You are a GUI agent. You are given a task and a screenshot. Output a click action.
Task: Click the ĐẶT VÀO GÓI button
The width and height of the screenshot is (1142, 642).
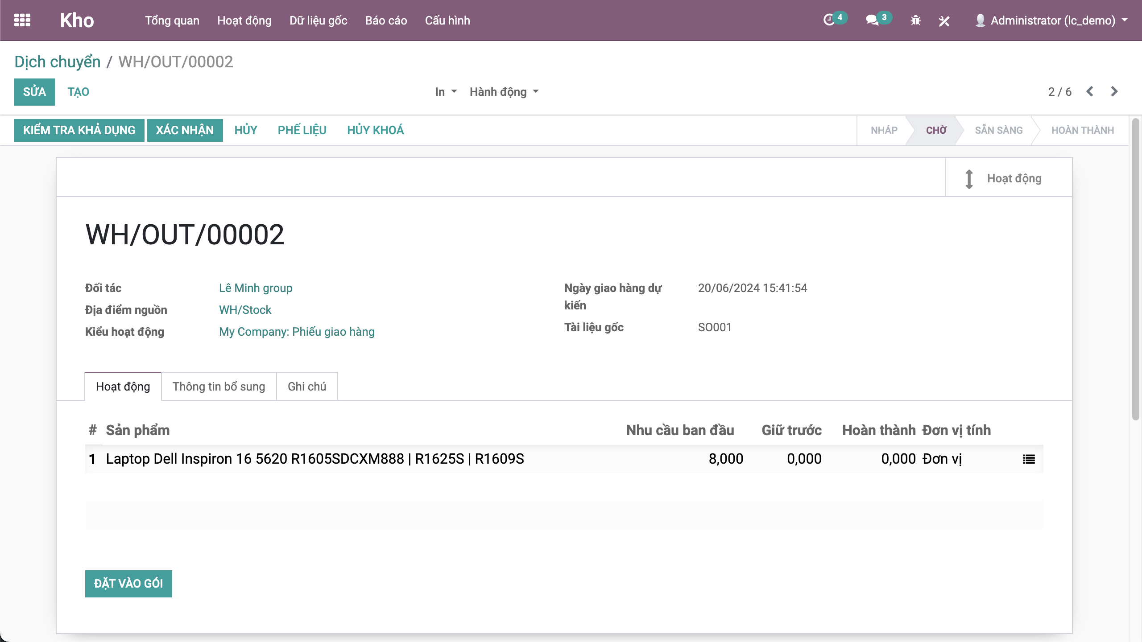coord(128,584)
